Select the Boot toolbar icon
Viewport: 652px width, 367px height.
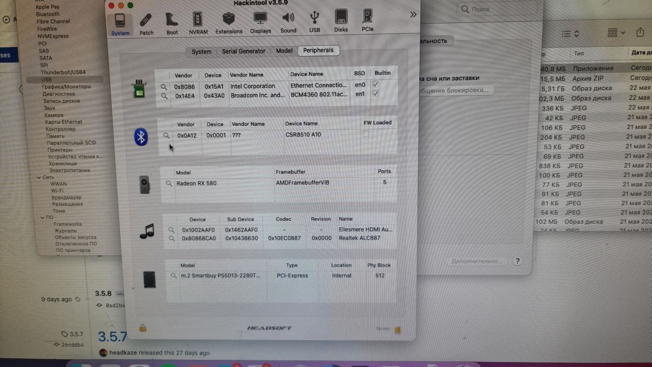pyautogui.click(x=172, y=24)
